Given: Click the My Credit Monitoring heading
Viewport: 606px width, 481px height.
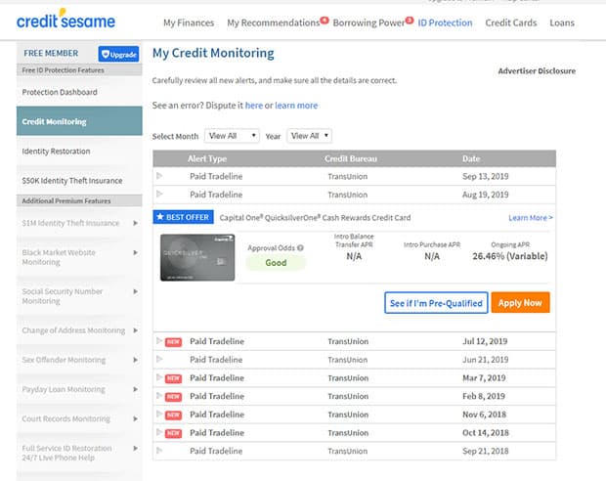Looking at the screenshot, I should 213,53.
